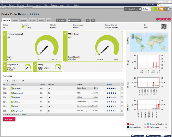Sort by Pos column dropdown arrow
The image size is (172, 137).
pyautogui.click(x=7, y=84)
